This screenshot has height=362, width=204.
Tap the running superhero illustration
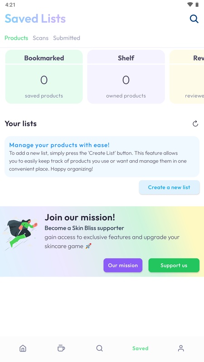click(21, 233)
